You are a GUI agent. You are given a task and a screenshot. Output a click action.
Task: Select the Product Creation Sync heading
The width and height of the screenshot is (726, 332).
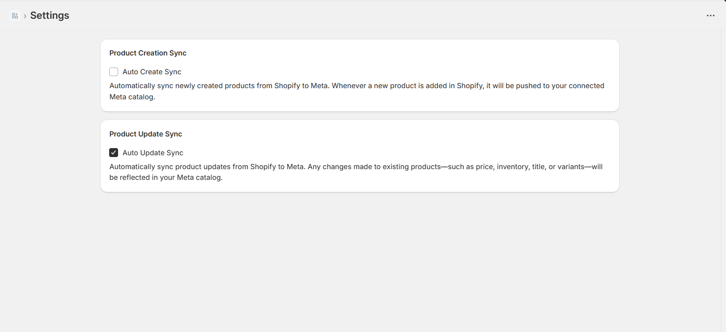point(148,53)
